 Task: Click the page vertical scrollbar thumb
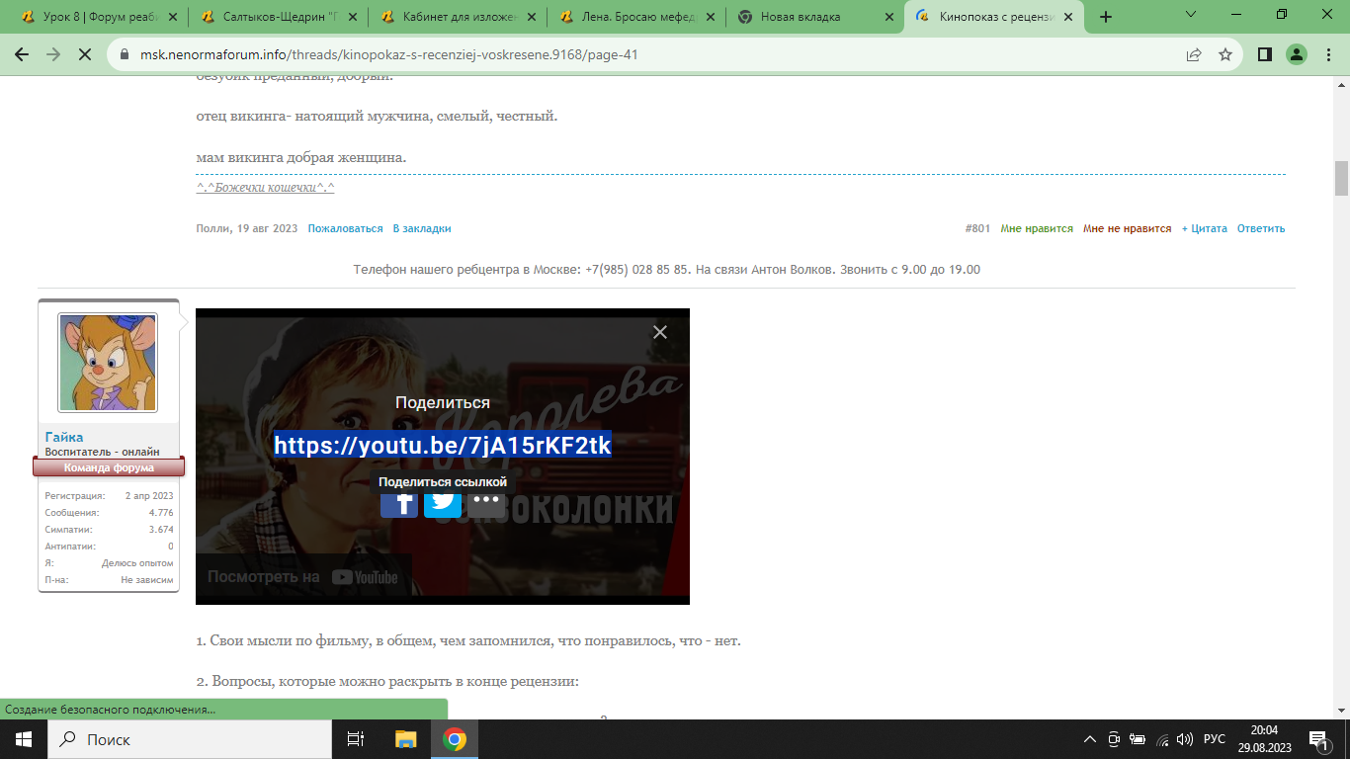pos(1341,178)
